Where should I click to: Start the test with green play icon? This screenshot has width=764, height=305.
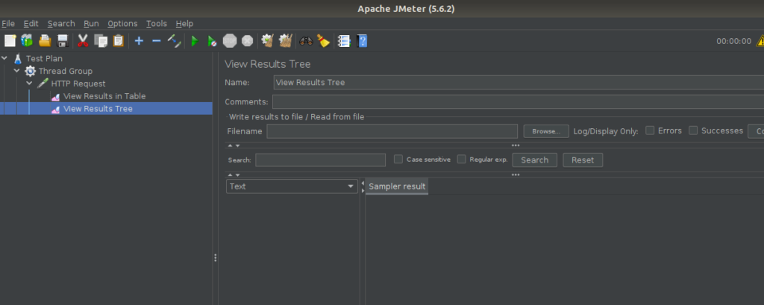[195, 41]
